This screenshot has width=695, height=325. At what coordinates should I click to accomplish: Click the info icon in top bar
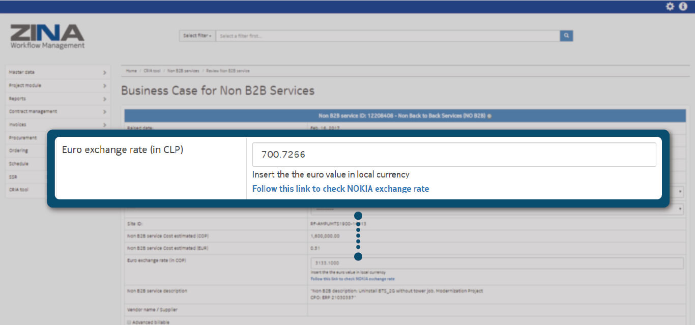683,7
